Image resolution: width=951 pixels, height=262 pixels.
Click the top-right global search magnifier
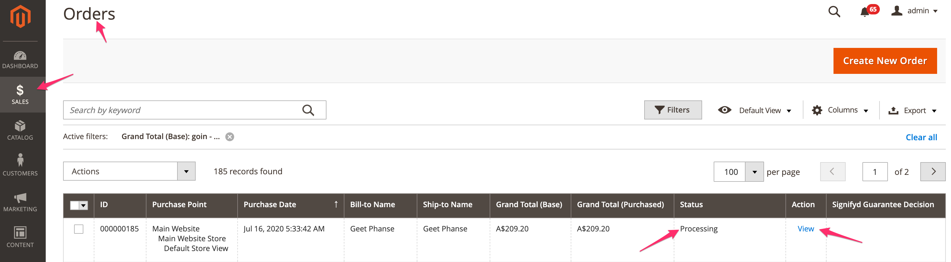[x=834, y=12]
